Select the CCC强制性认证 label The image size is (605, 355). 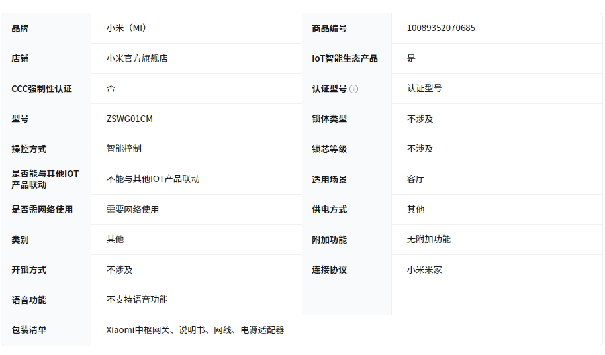pyautogui.click(x=42, y=89)
